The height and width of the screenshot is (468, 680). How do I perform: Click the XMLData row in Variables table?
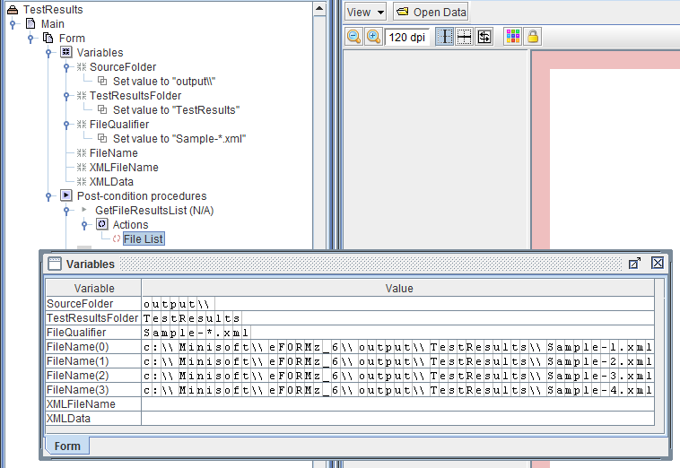(350, 419)
